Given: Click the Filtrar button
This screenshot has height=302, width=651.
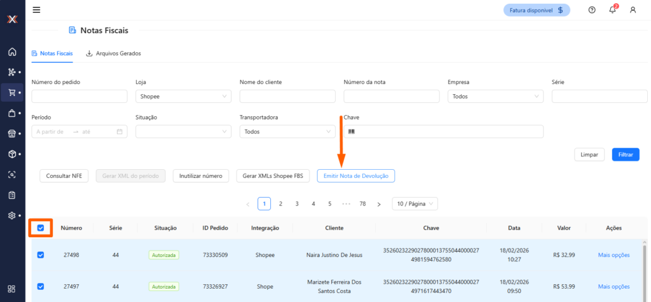Looking at the screenshot, I should (x=626, y=154).
